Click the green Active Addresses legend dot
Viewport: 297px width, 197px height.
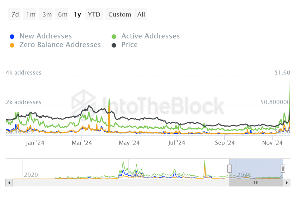(114, 37)
